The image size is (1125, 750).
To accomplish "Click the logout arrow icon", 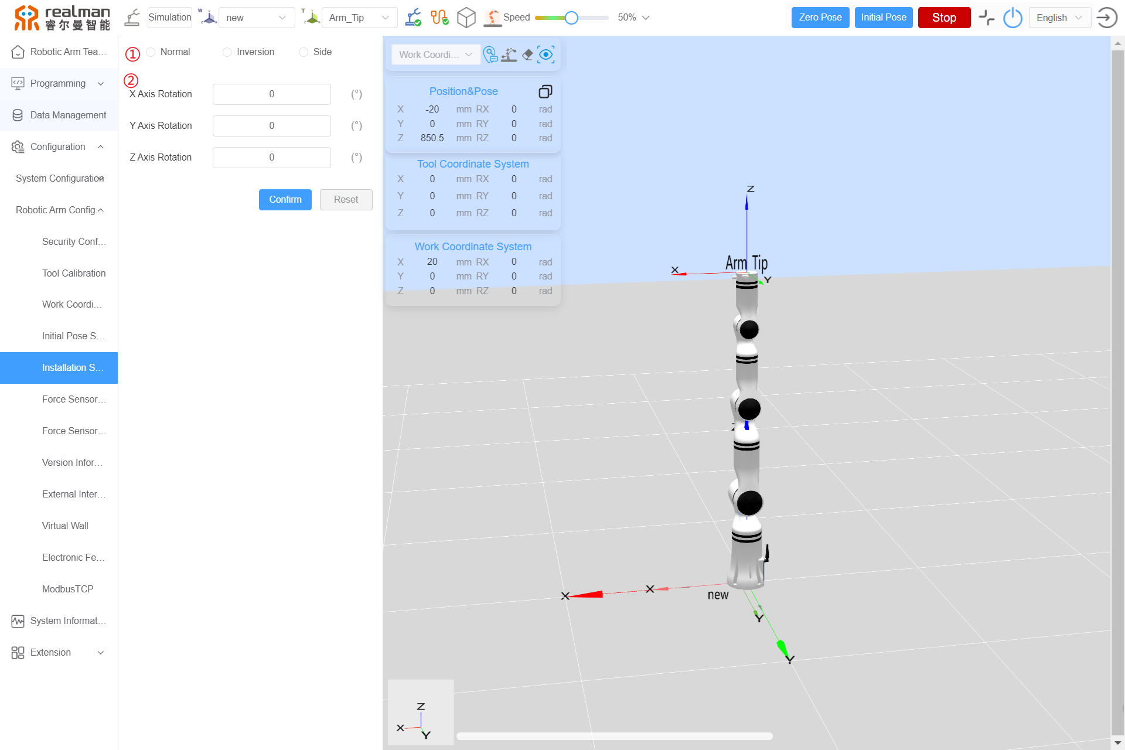I will (x=1107, y=18).
